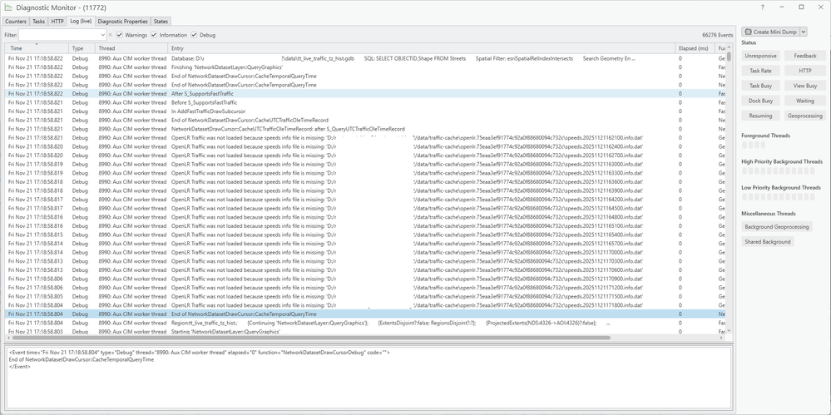Select the 'Database: D:\' SQL SELECT row

364,58
